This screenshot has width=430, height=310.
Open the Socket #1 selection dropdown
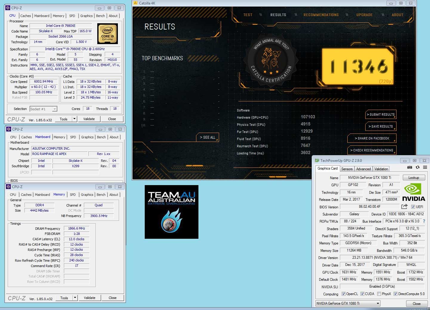click(43, 109)
